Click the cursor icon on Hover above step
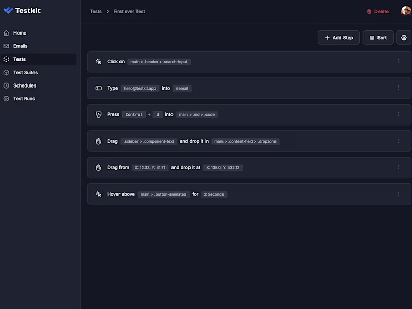The width and height of the screenshot is (412, 309). tap(99, 194)
